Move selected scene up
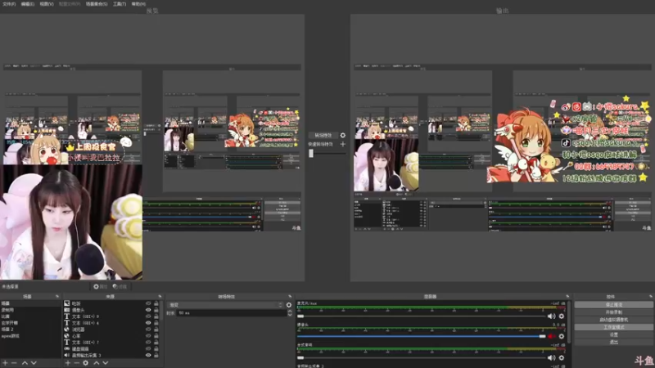Viewport: 655px width, 368px height. pos(25,363)
